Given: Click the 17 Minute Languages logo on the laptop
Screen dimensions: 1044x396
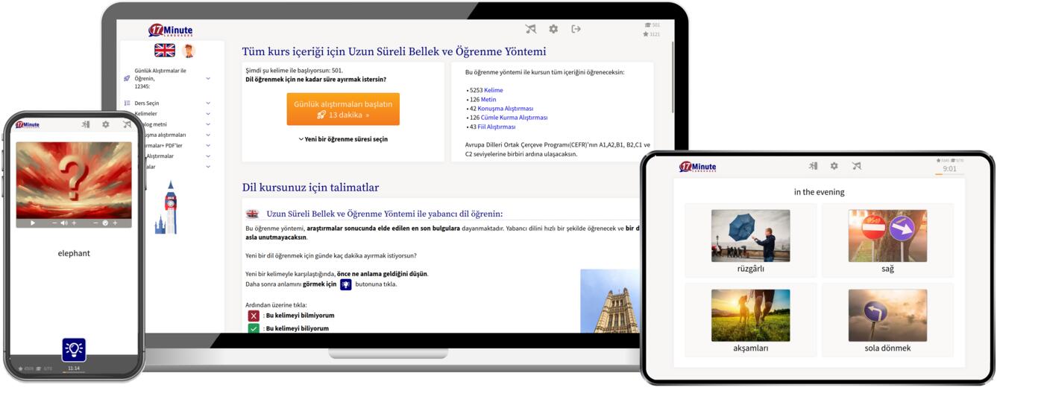Looking at the screenshot, I should (x=171, y=31).
